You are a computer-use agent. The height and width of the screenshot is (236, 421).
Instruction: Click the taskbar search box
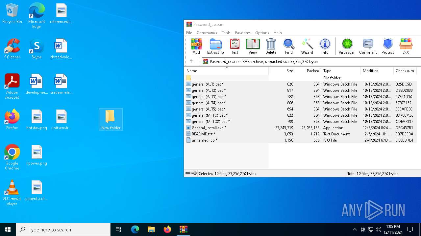(x=63, y=229)
